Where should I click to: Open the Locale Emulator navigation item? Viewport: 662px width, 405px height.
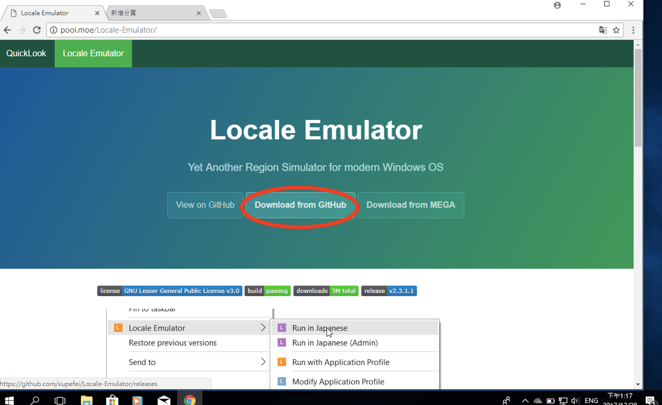[93, 53]
